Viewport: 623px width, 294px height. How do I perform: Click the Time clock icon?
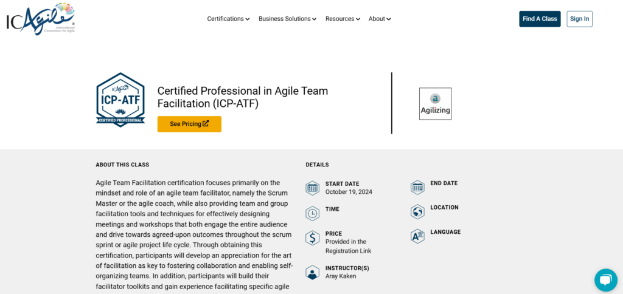(x=312, y=213)
